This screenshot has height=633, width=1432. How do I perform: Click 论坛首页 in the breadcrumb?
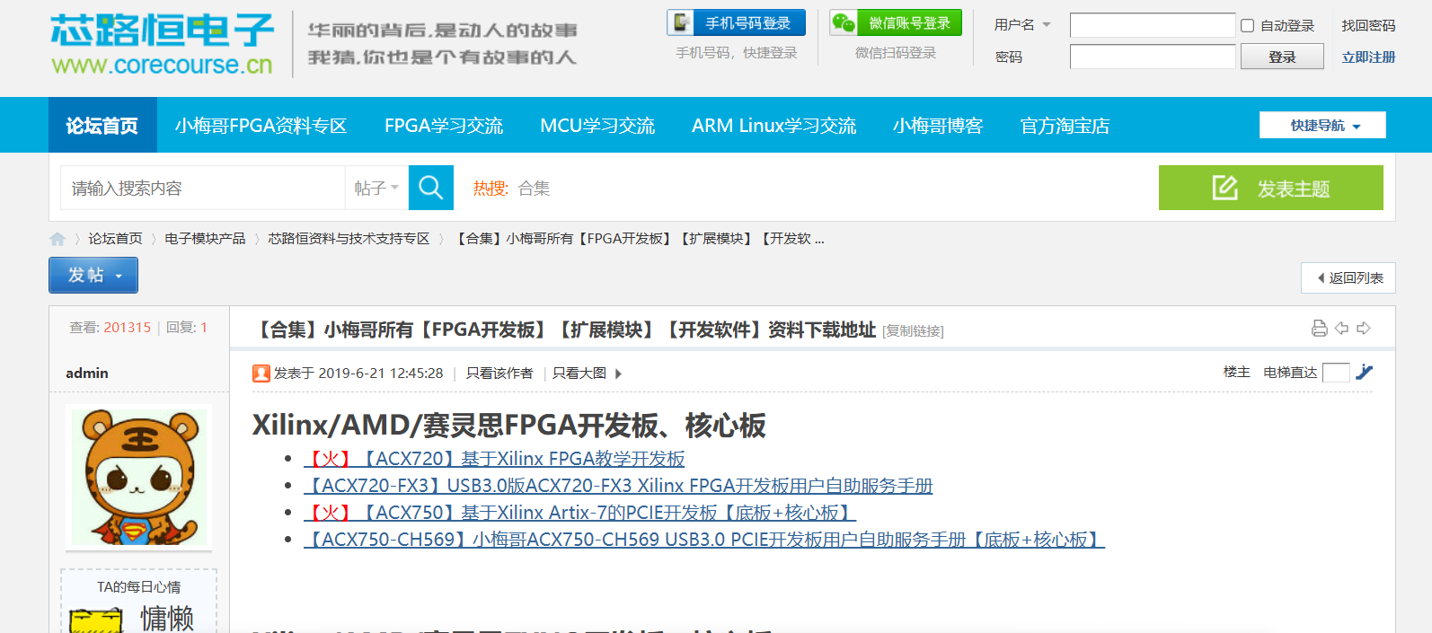[115, 239]
